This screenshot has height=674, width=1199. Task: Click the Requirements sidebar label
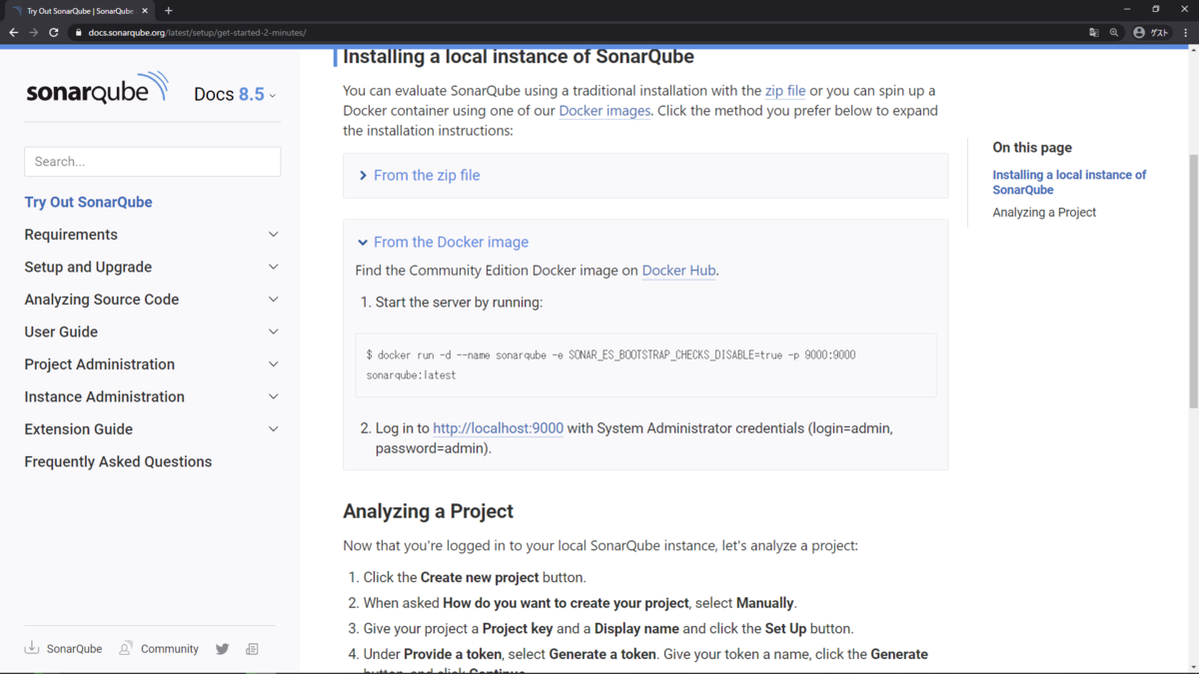(71, 235)
